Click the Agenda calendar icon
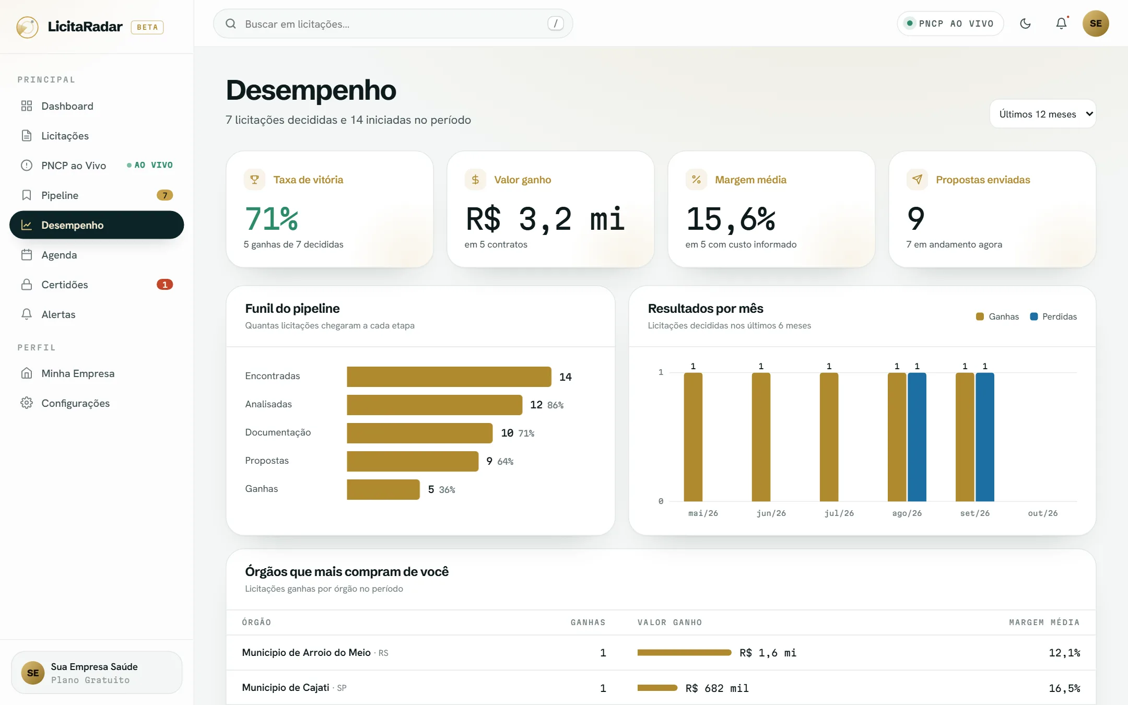1128x705 pixels. tap(27, 255)
